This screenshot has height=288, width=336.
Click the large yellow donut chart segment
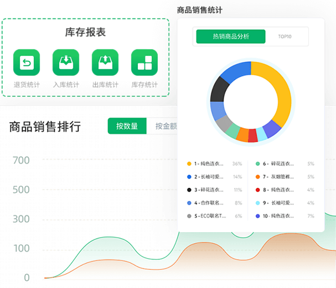coord(280,94)
